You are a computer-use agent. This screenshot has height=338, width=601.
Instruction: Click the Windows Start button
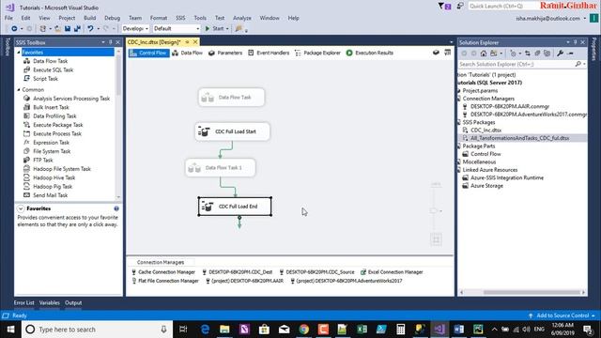coord(10,330)
